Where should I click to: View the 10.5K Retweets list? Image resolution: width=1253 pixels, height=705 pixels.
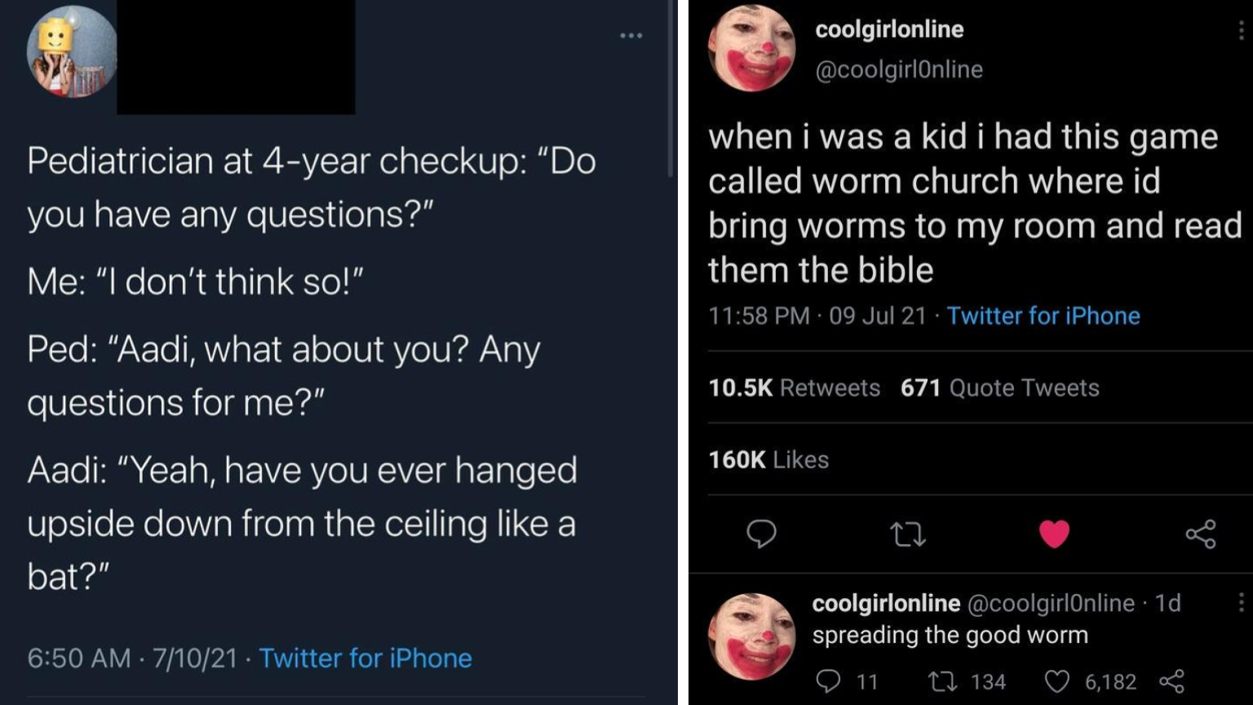[795, 388]
